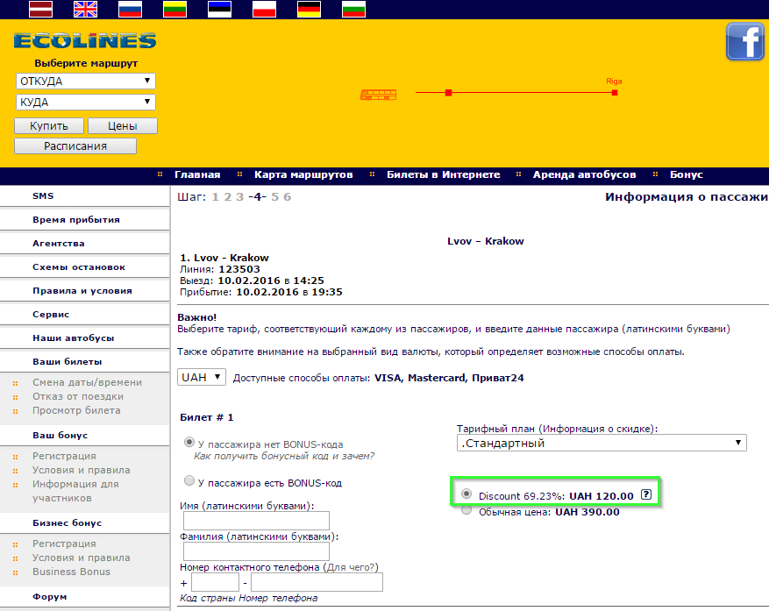Open the ОТКУДА departure dropdown
The image size is (769, 611).
click(x=86, y=81)
